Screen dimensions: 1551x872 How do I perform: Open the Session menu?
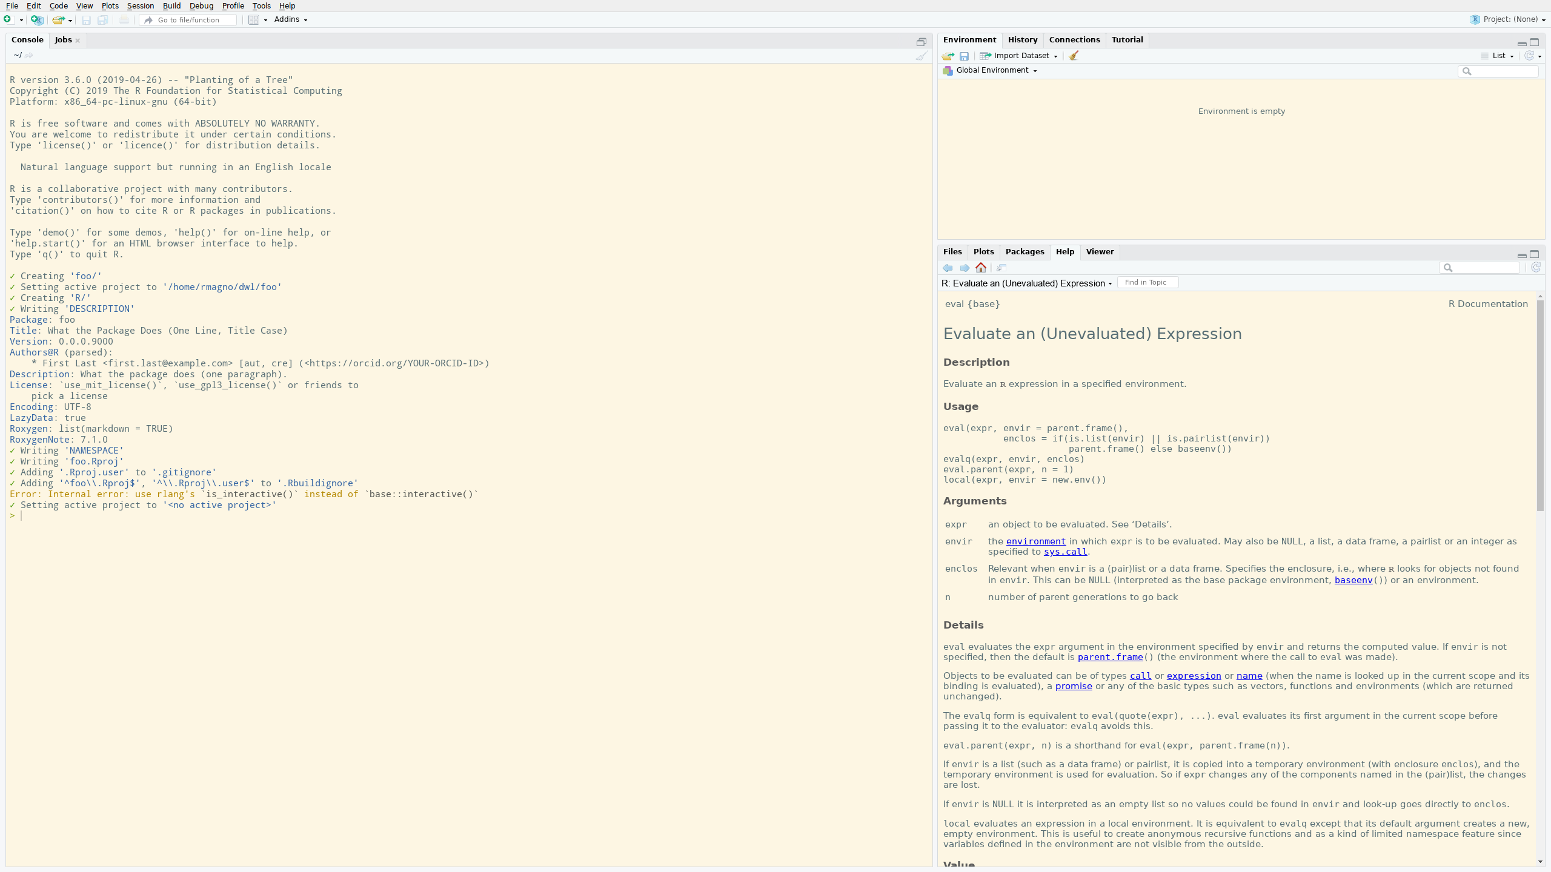pos(140,6)
